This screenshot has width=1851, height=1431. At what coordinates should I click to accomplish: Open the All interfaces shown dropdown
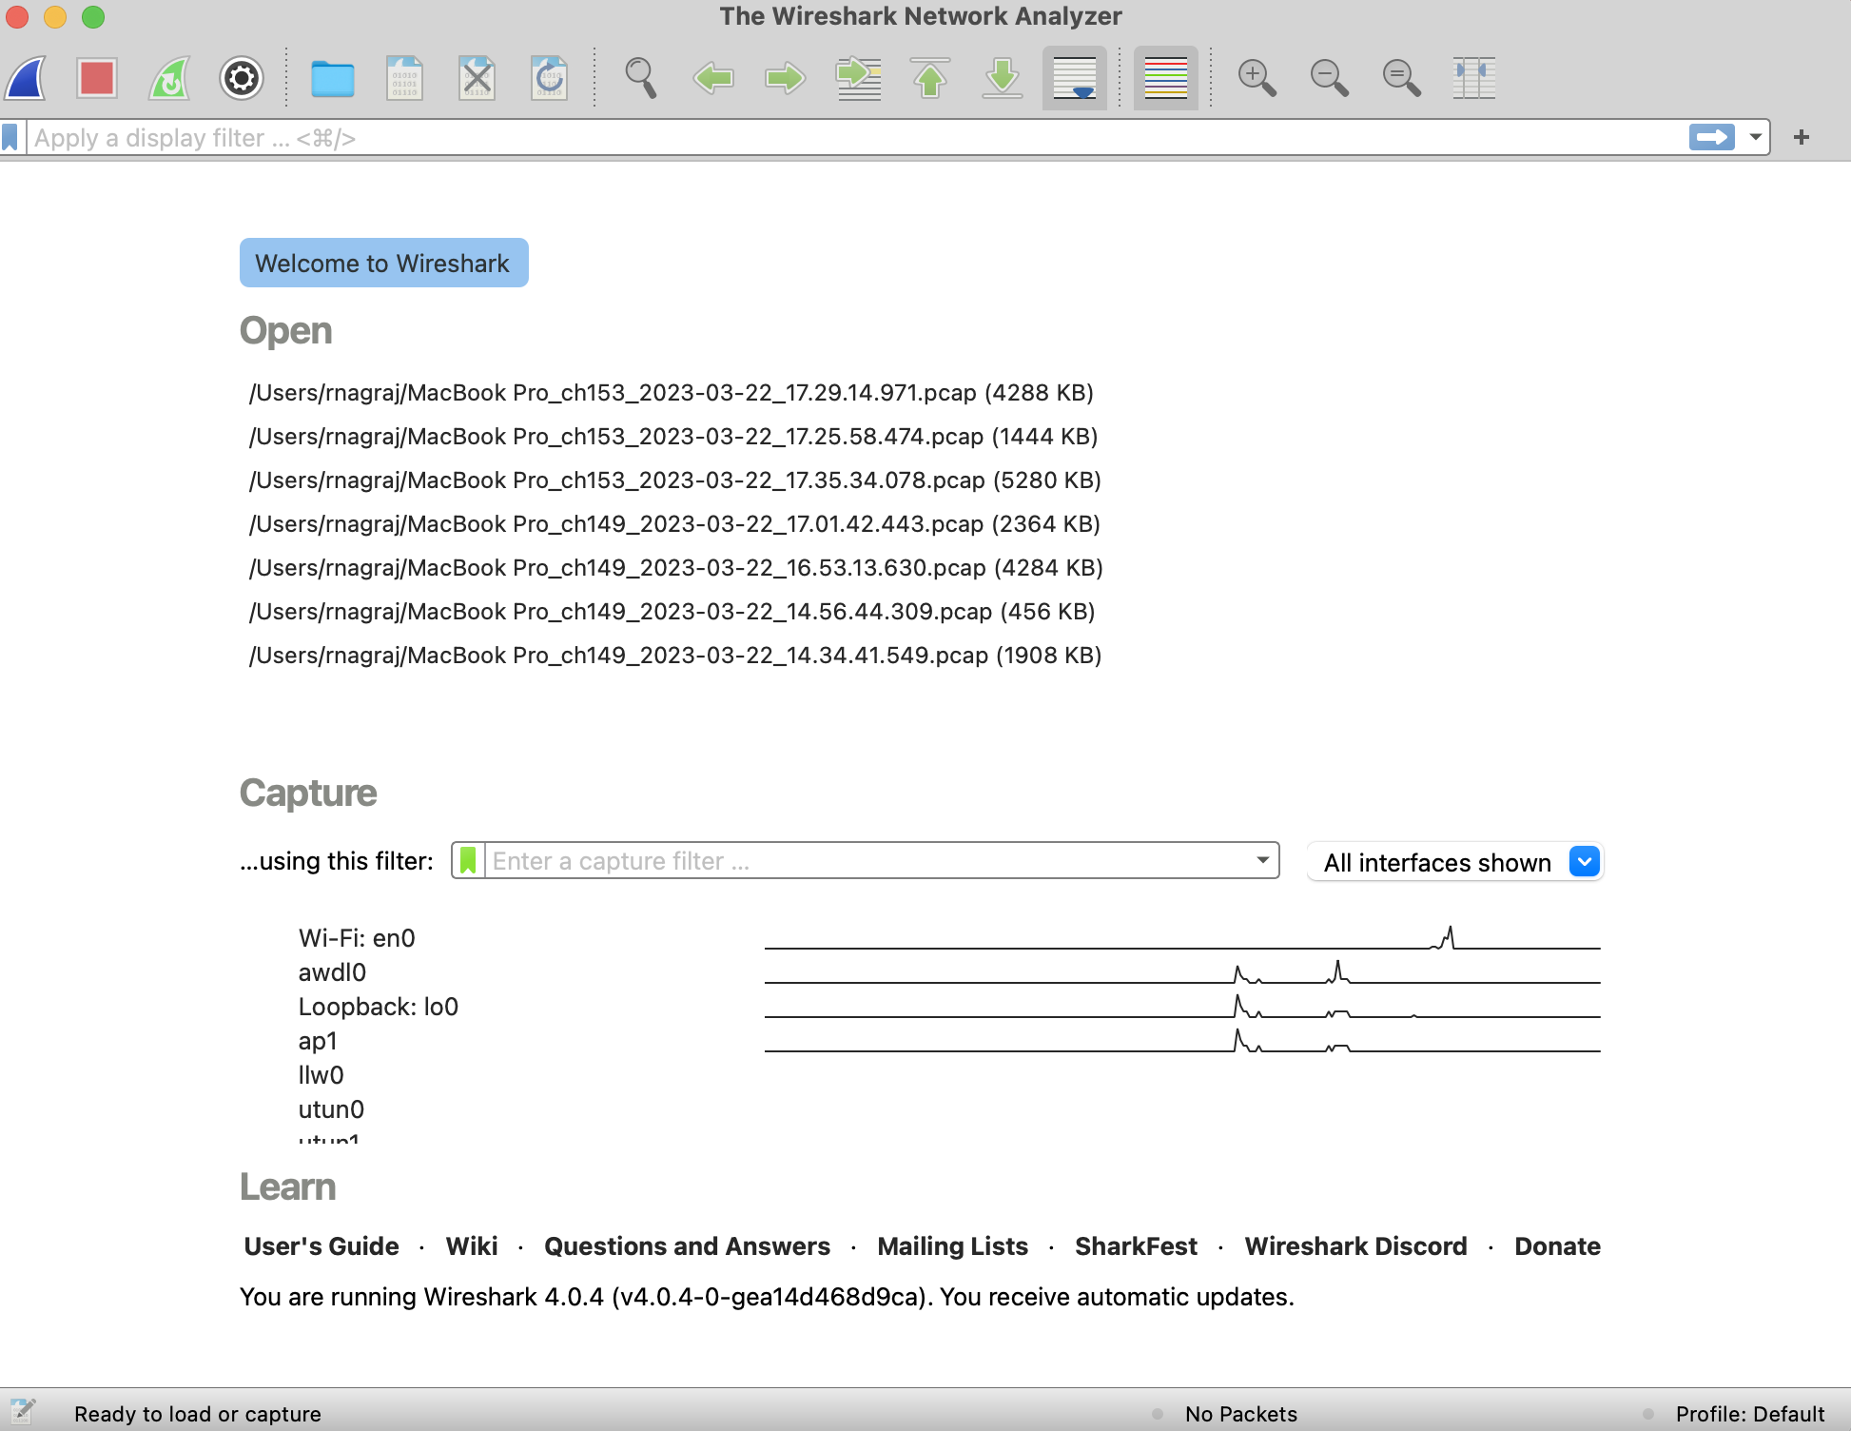[x=1582, y=861]
